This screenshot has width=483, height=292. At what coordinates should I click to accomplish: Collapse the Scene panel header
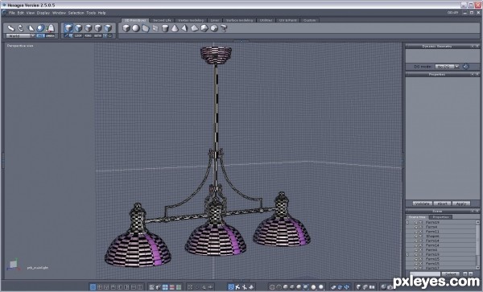tap(472, 211)
